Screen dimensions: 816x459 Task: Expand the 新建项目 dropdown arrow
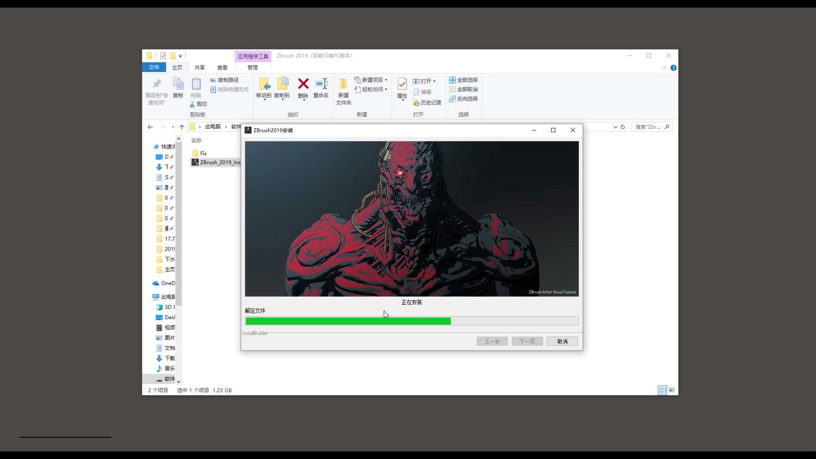[386, 80]
